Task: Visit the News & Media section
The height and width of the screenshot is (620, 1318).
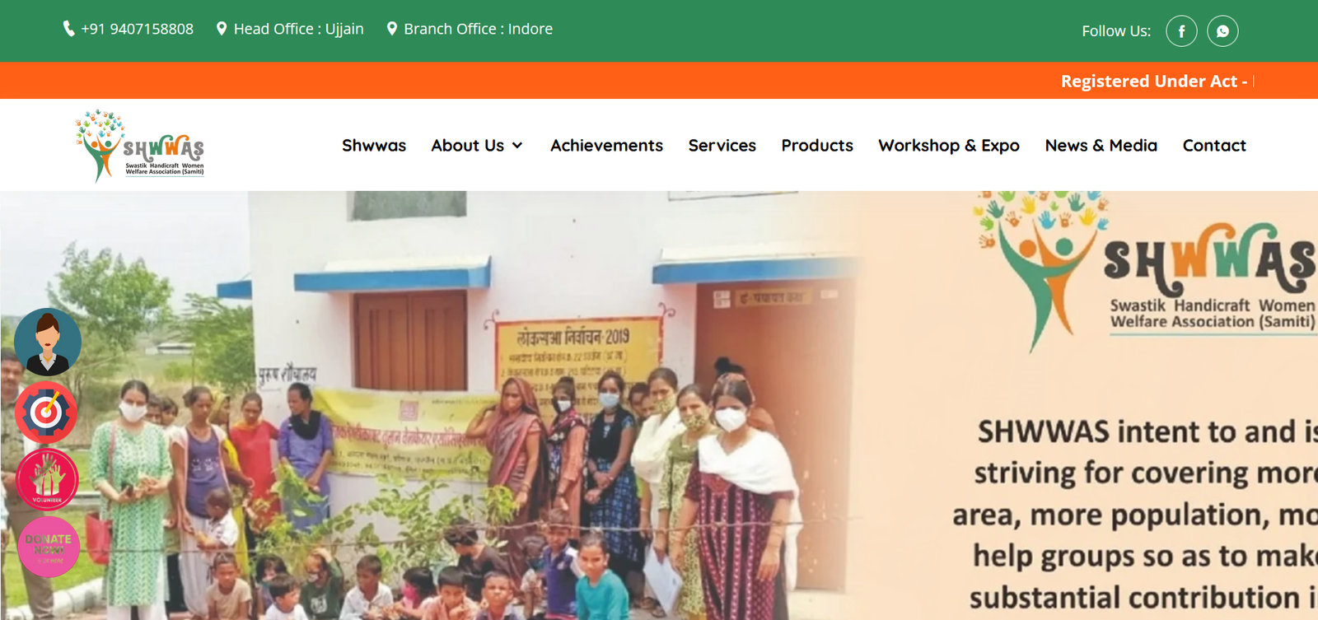Action: pyautogui.click(x=1101, y=146)
